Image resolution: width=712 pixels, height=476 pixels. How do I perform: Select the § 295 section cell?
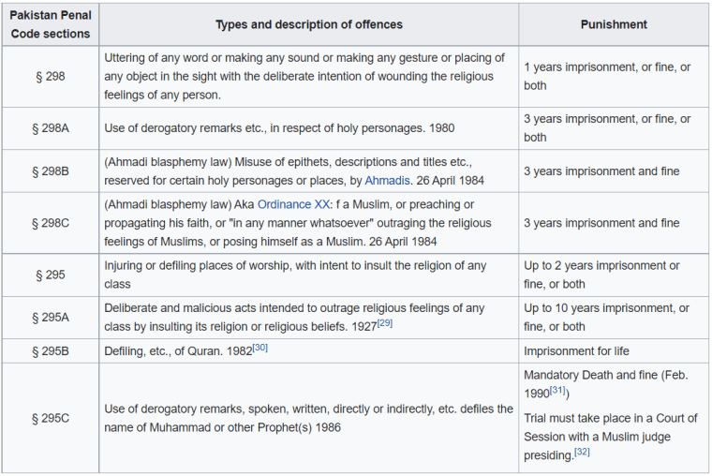click(51, 275)
